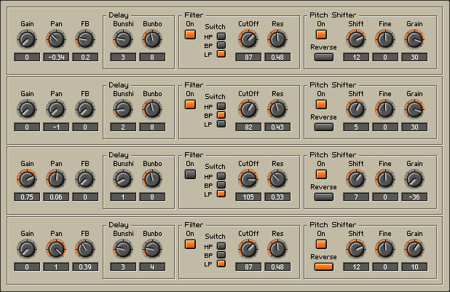Viewport: 450px width, 292px height.
Task: Adjust the Res knob showing 0.33
Action: 277,179
